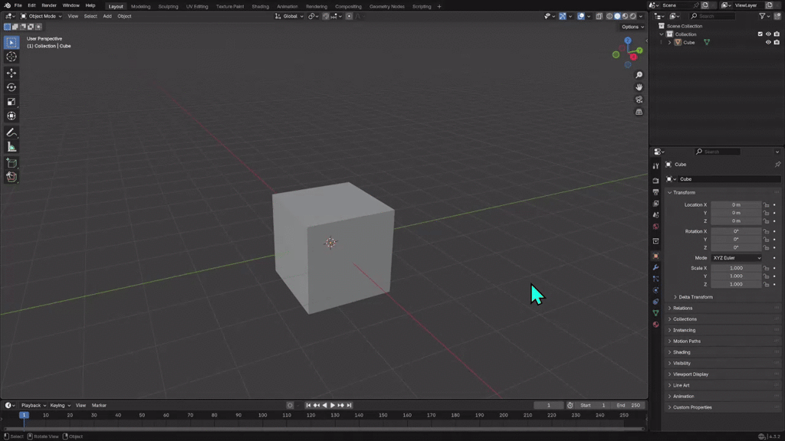Viewport: 785px width, 441px height.
Task: Open the View Layer properties tab
Action: 656,204
